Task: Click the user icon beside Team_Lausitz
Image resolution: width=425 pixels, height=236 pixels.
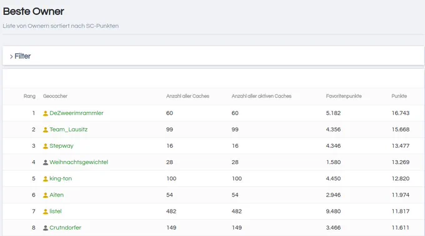Action: [x=46, y=130]
